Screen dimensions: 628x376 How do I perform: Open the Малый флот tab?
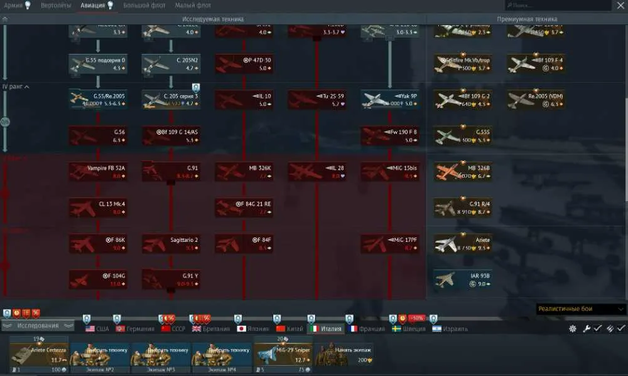click(x=193, y=6)
